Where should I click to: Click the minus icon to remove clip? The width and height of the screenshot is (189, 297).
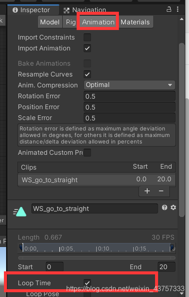click(x=161, y=191)
